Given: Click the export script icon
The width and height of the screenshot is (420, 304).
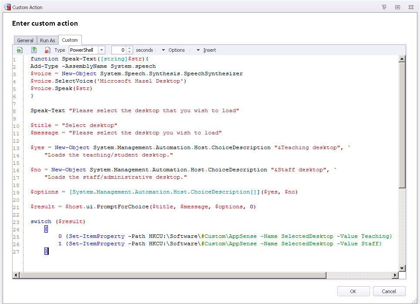Looking at the screenshot, I should 34,50.
